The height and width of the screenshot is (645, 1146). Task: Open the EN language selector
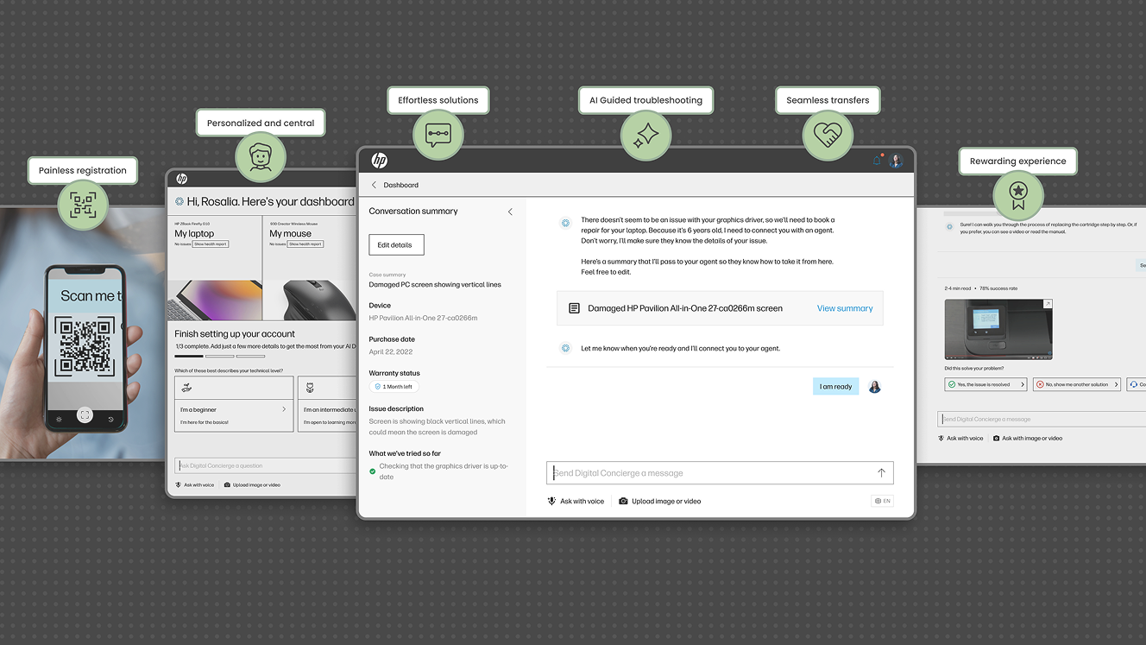pos(882,501)
